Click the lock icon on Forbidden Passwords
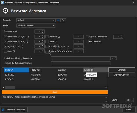Image resolution: width=137 pixels, height=113 pixels. pyautogui.click(x=3, y=110)
